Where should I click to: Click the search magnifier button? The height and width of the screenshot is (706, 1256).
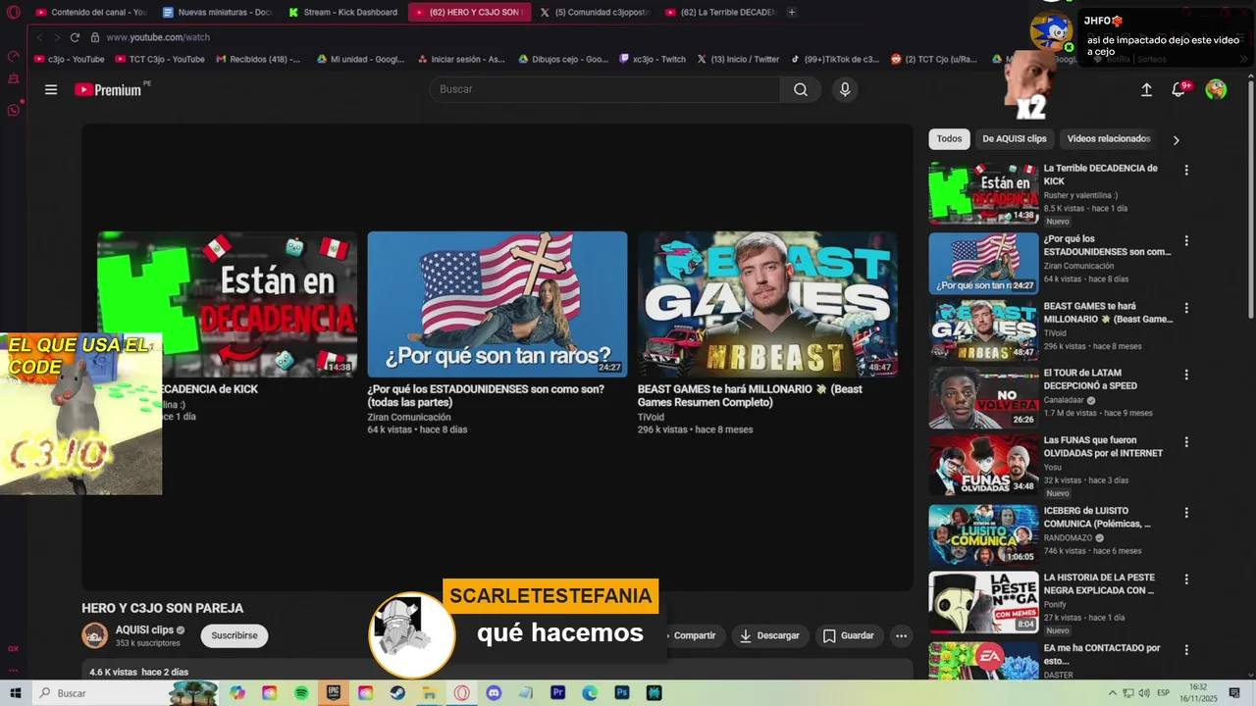801,89
